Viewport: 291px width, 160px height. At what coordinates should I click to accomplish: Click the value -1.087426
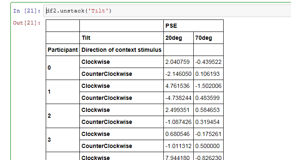point(178,122)
